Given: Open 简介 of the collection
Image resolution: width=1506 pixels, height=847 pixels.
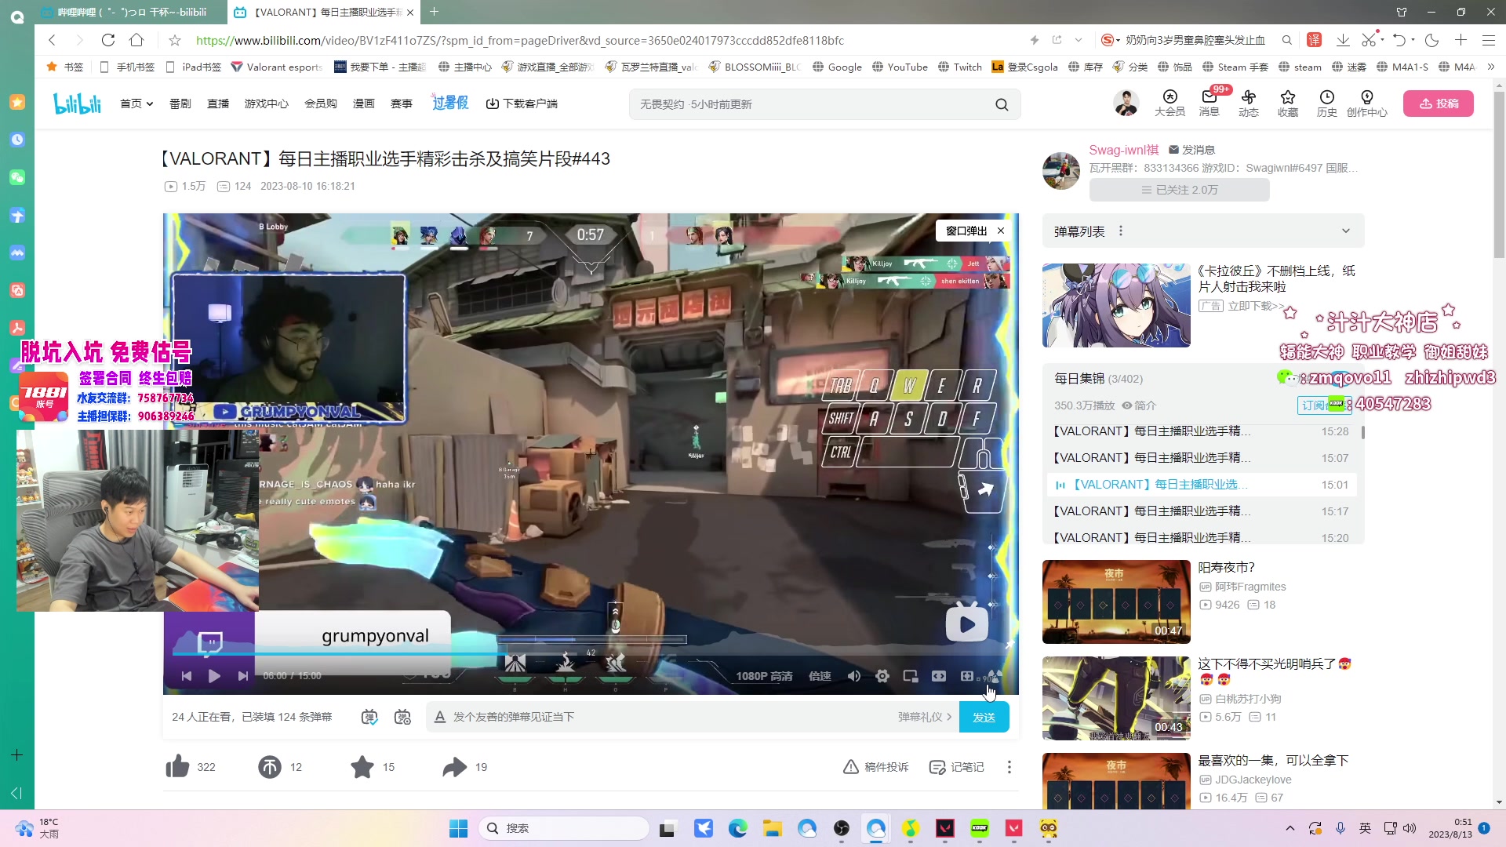Looking at the screenshot, I should pyautogui.click(x=1139, y=405).
